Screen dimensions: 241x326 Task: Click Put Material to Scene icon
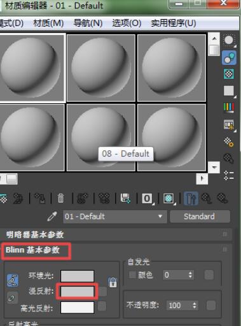tap(18, 199)
